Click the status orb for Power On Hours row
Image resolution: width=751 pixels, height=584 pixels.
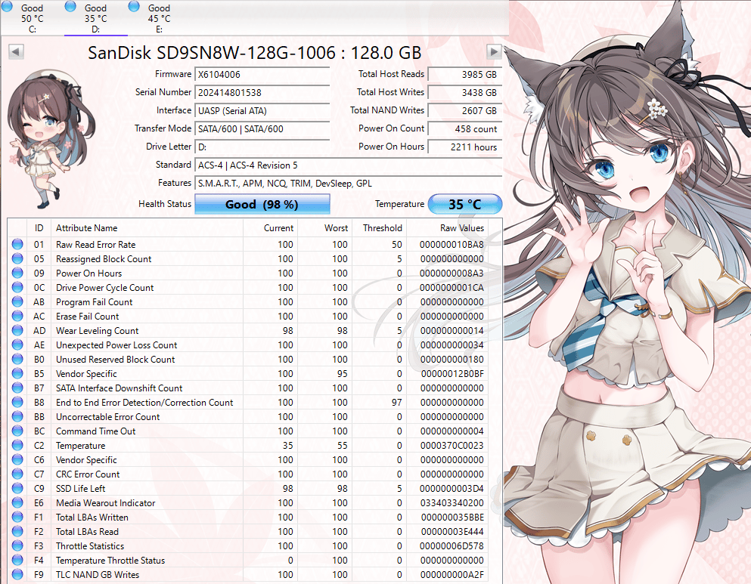[x=17, y=273]
